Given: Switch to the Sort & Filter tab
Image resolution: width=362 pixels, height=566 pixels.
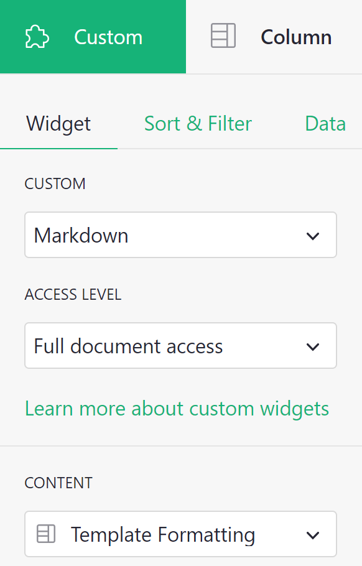Looking at the screenshot, I should coord(198,123).
